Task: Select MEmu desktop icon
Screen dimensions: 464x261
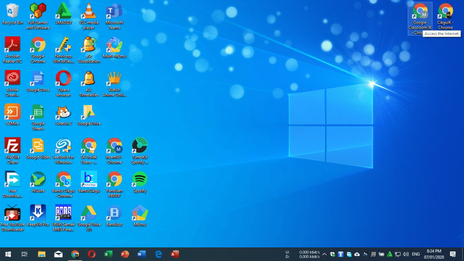Action: point(140,216)
